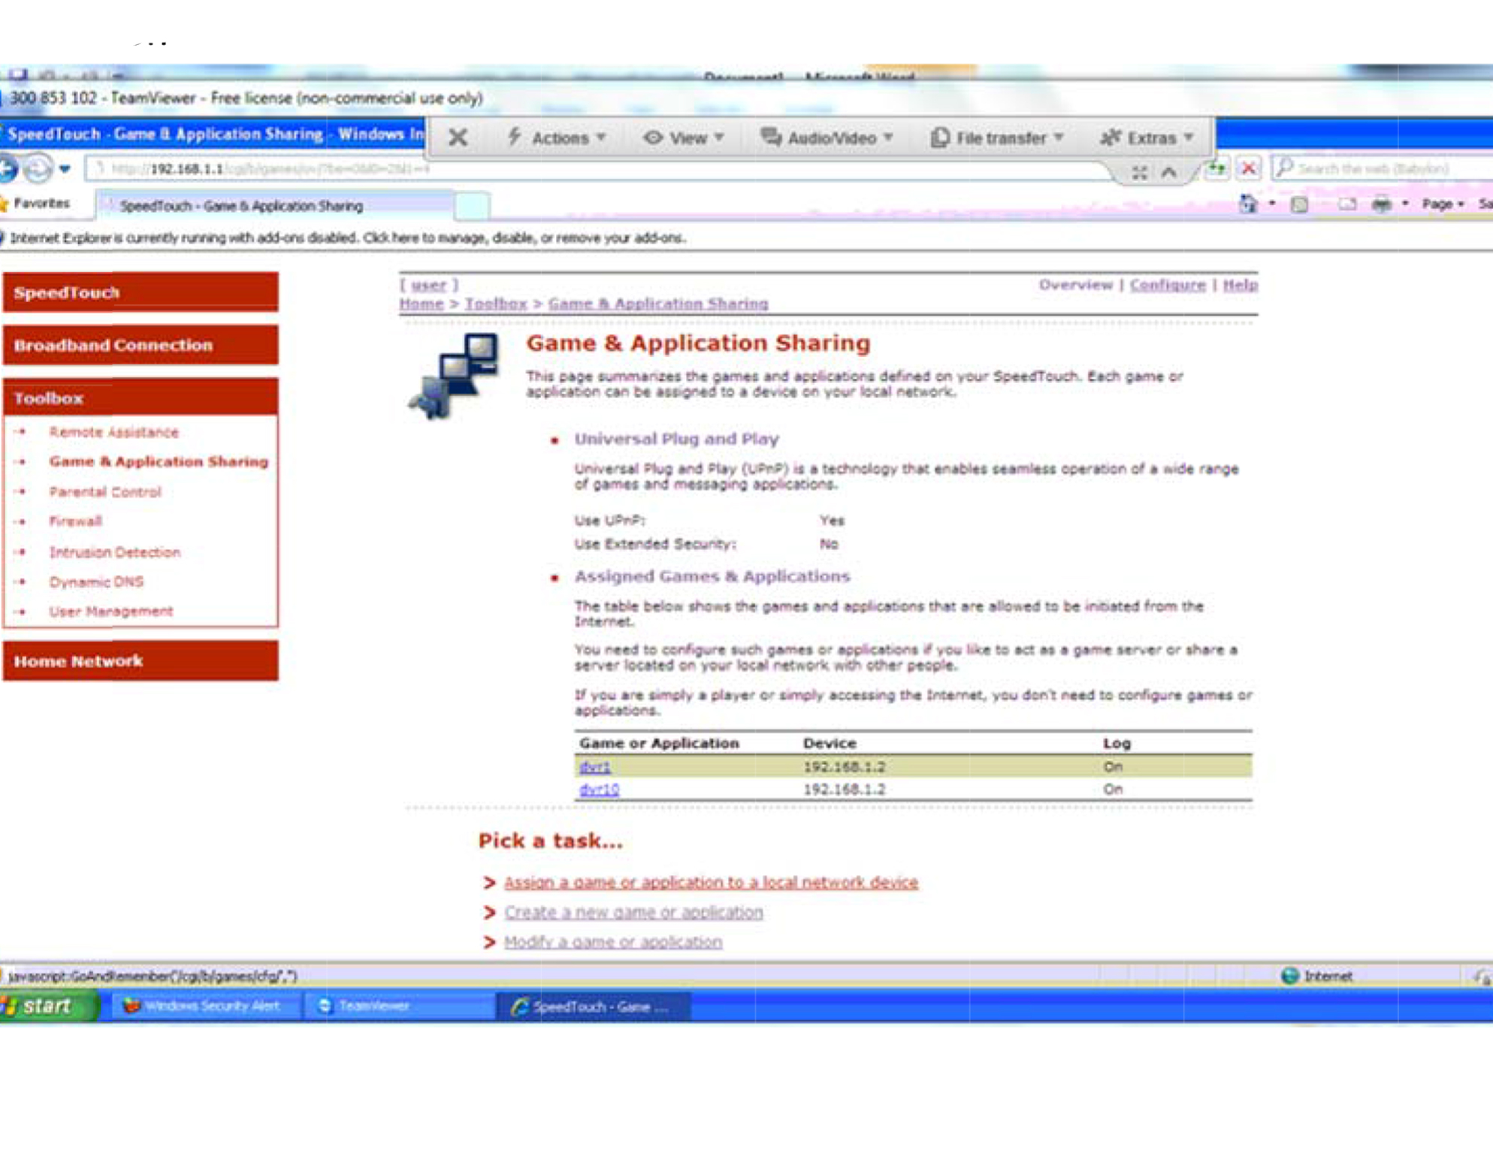Click the Read Mail icon
The width and height of the screenshot is (1493, 1160).
[1347, 204]
